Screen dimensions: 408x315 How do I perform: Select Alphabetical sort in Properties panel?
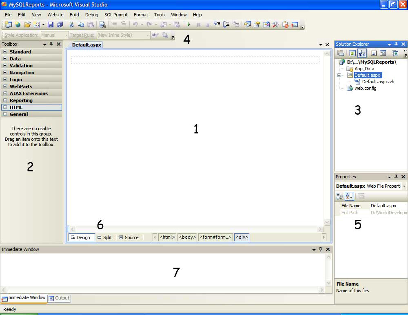[350, 196]
